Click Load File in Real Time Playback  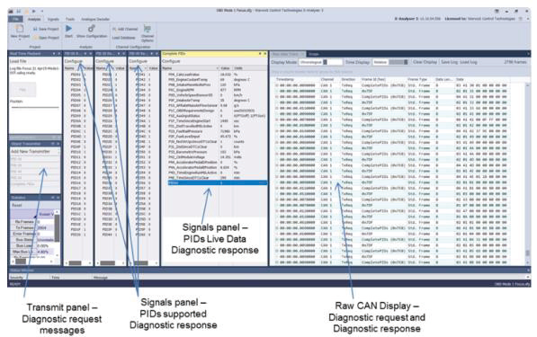tap(18, 61)
